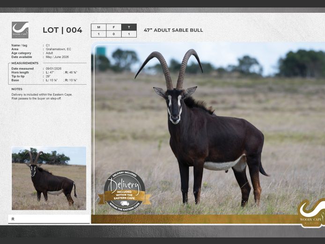This screenshot has height=244, width=325.
Task: Click the NOTES heading
Action: coord(17,89)
